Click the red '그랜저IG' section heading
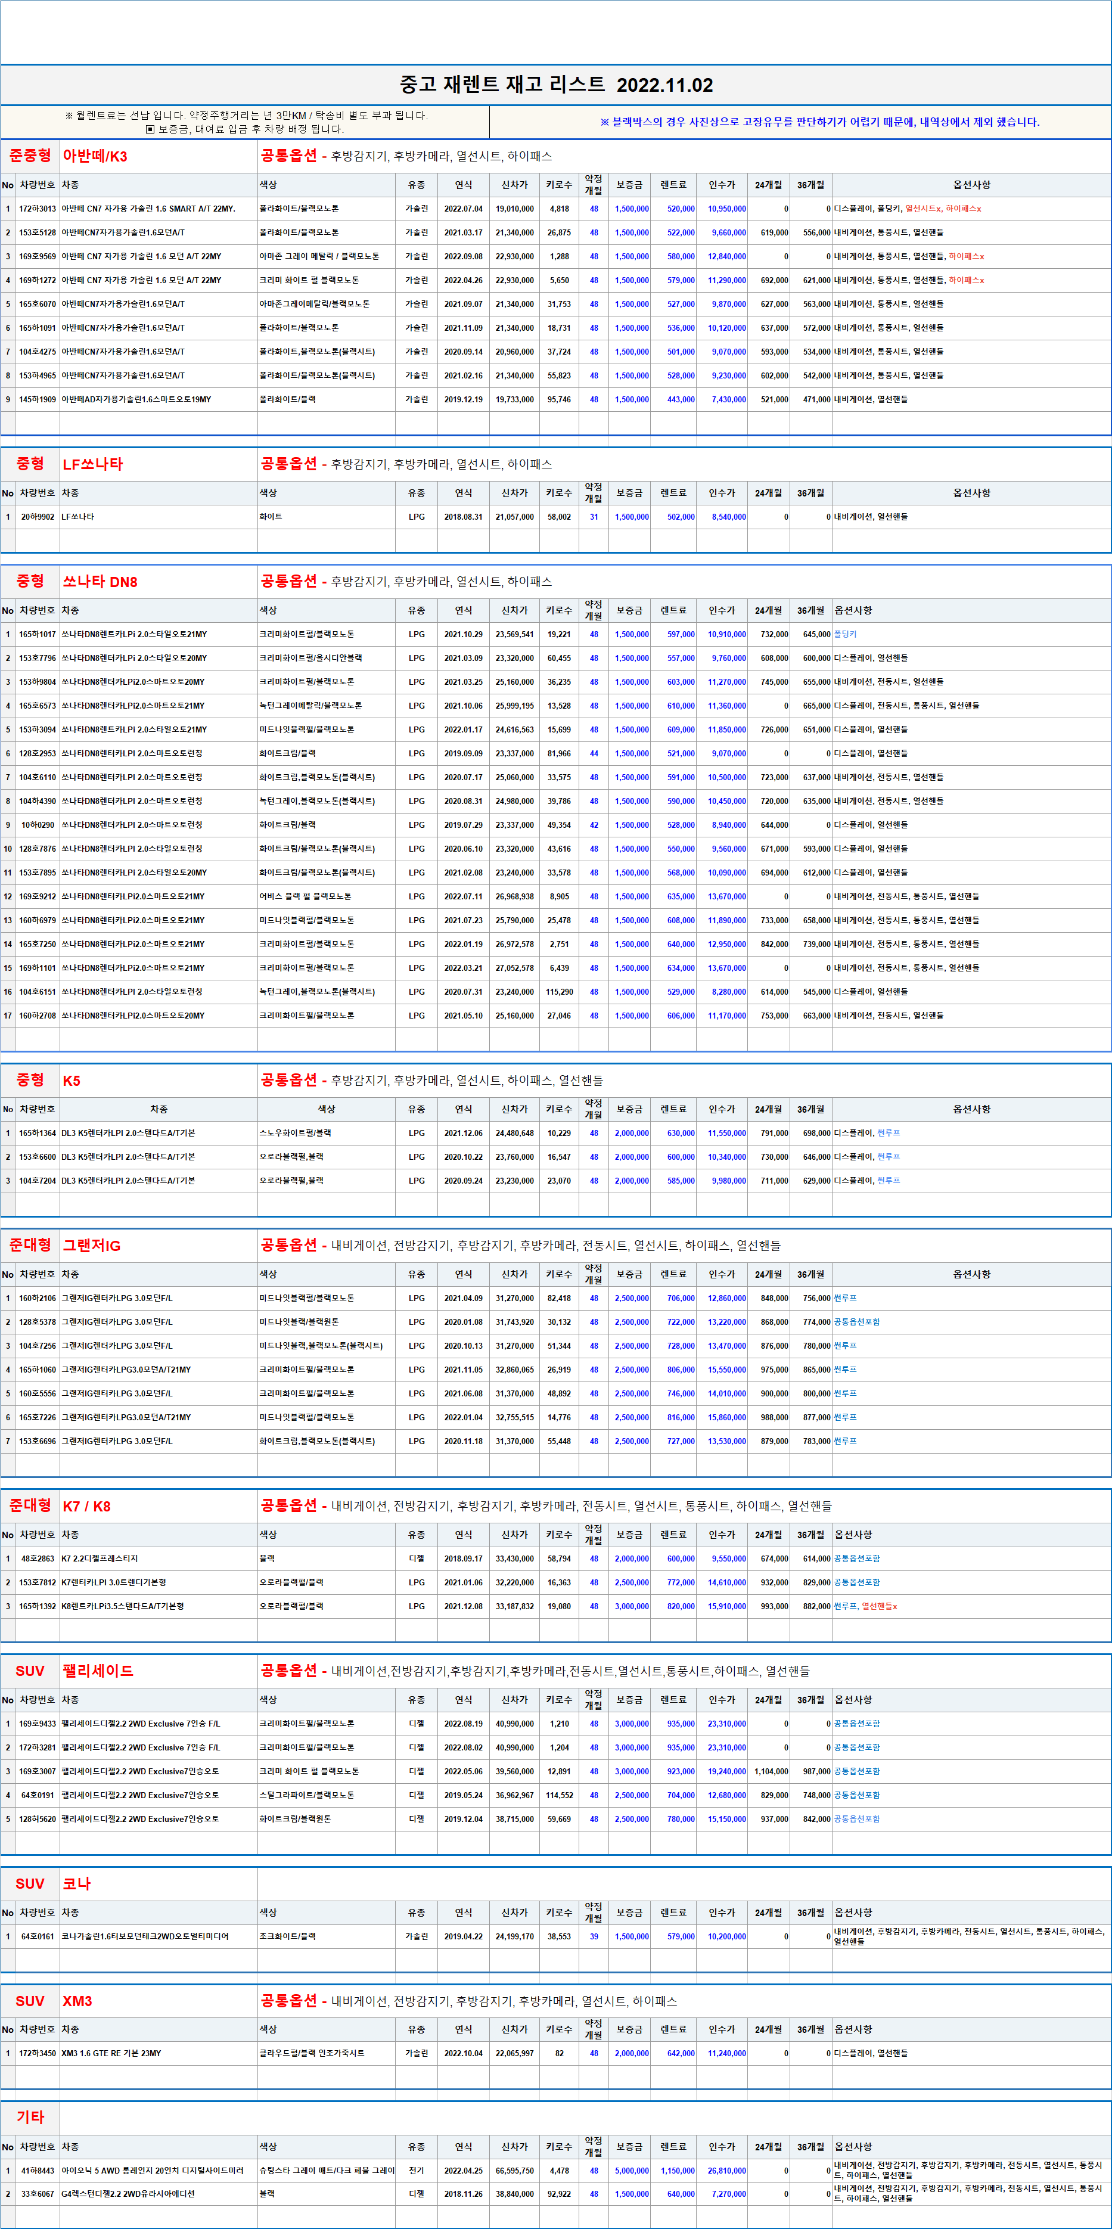 pos(92,1246)
